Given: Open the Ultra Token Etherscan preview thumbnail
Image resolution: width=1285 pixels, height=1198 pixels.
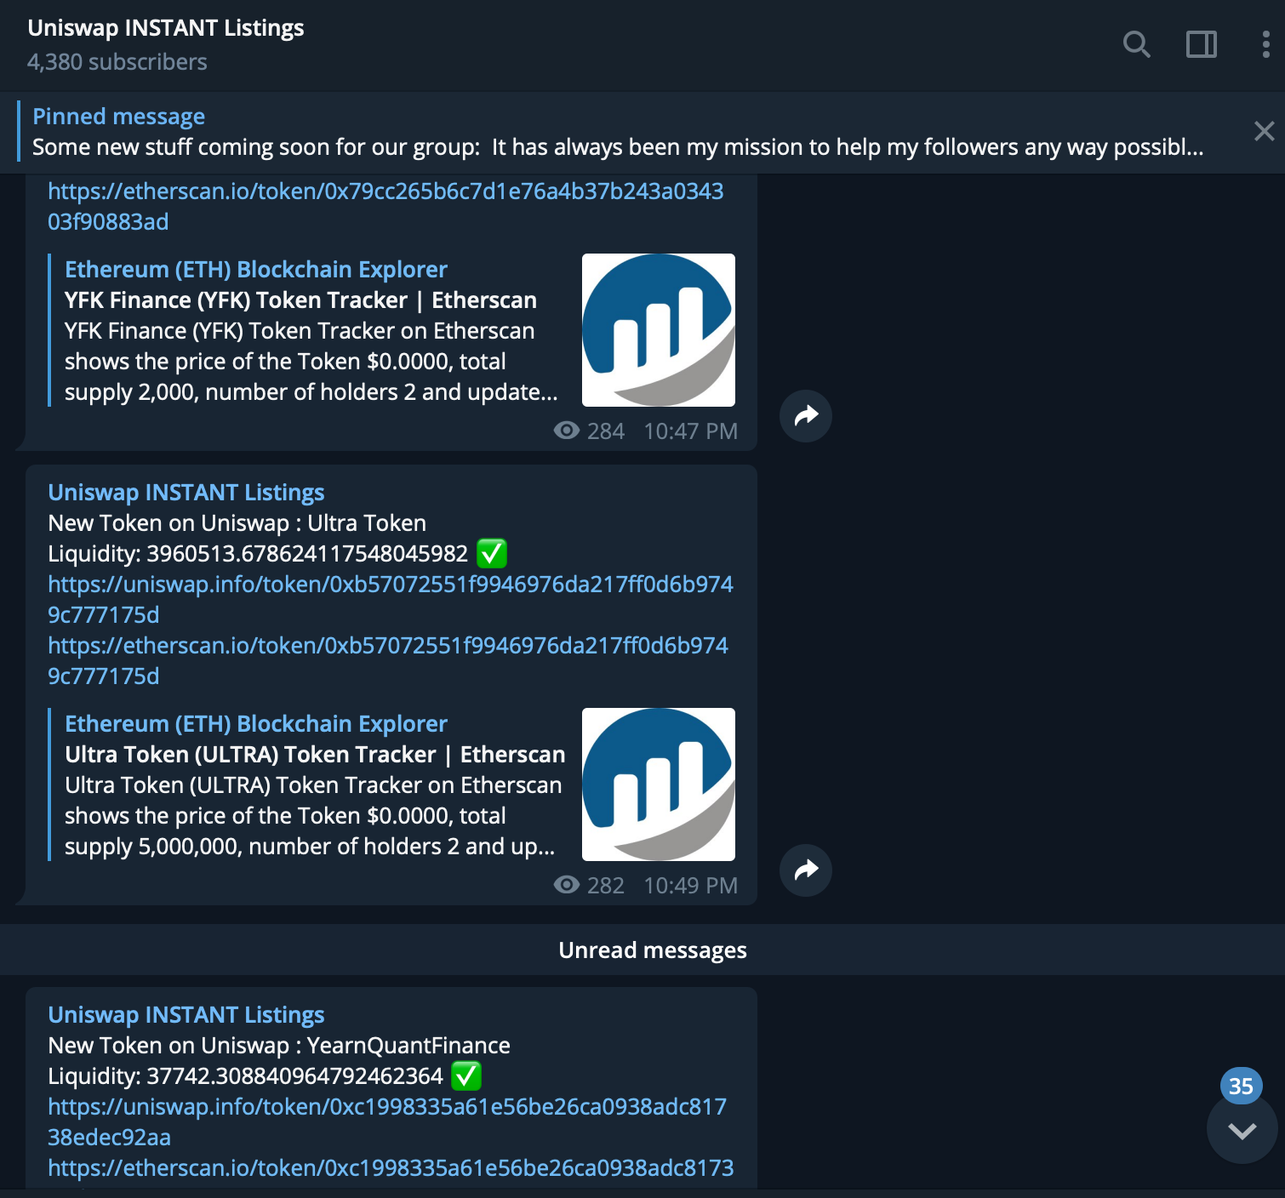Looking at the screenshot, I should tap(658, 784).
